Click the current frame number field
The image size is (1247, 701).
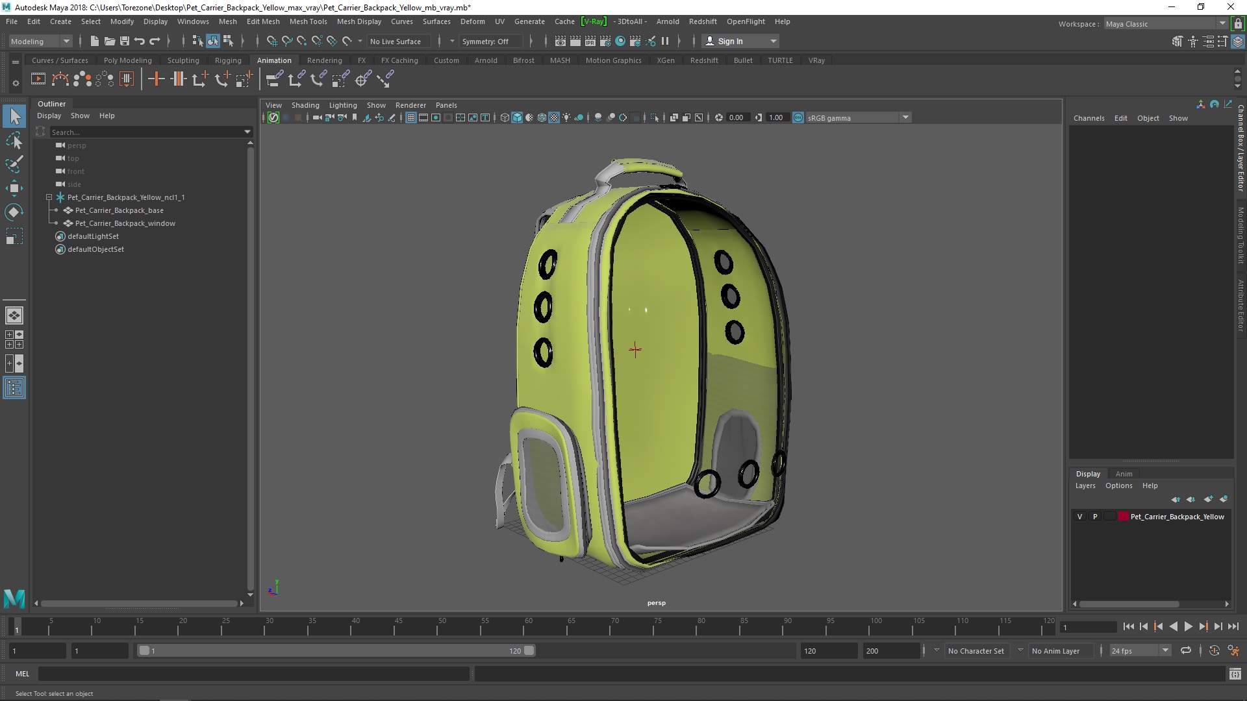[x=1087, y=627]
